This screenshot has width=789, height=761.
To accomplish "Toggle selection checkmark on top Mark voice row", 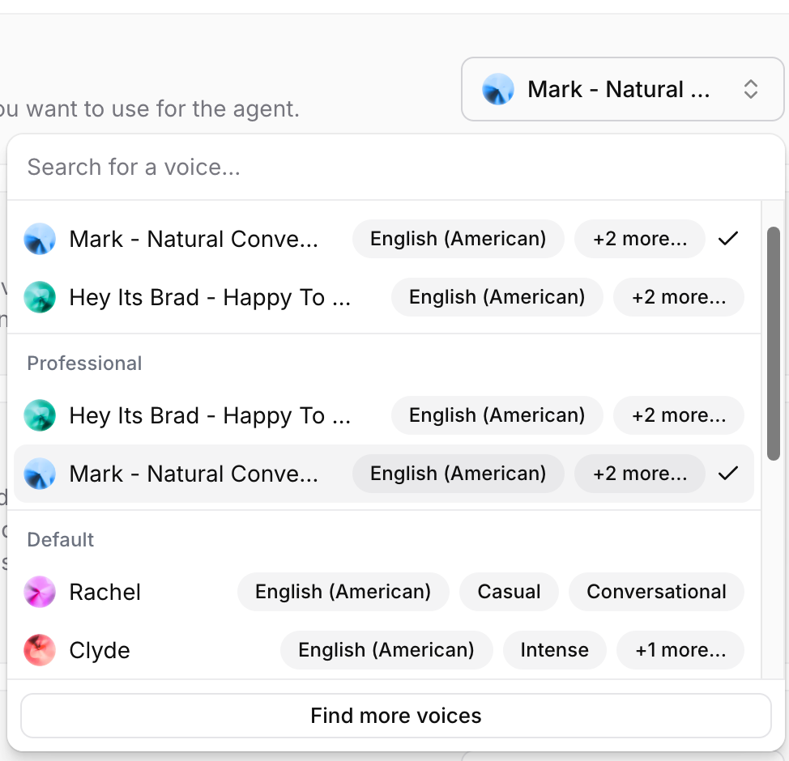I will point(728,239).
